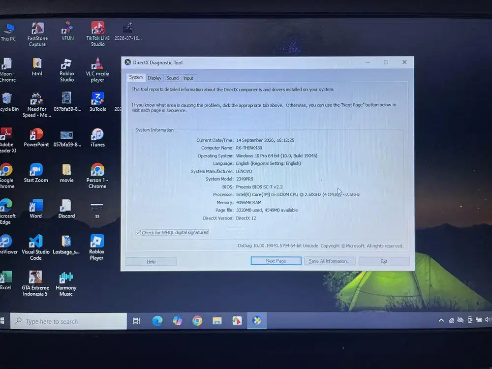492x369 pixels.
Task: Click the LENOVO manufacturer value
Action: coord(244,171)
